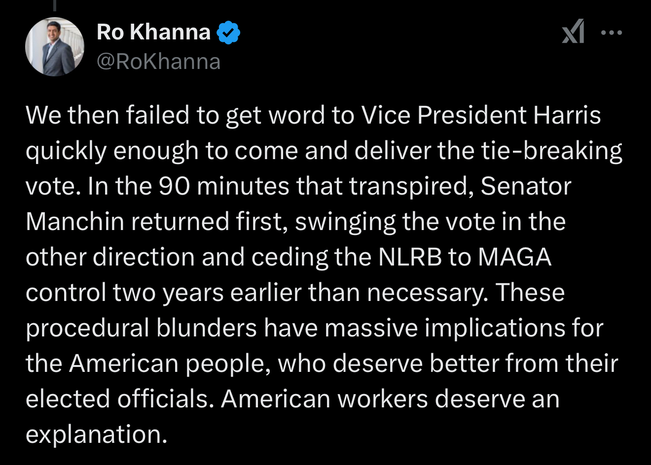Viewport: 651px width, 465px height.
Task: Click the word "Senator" in the post
Action: tap(526, 187)
